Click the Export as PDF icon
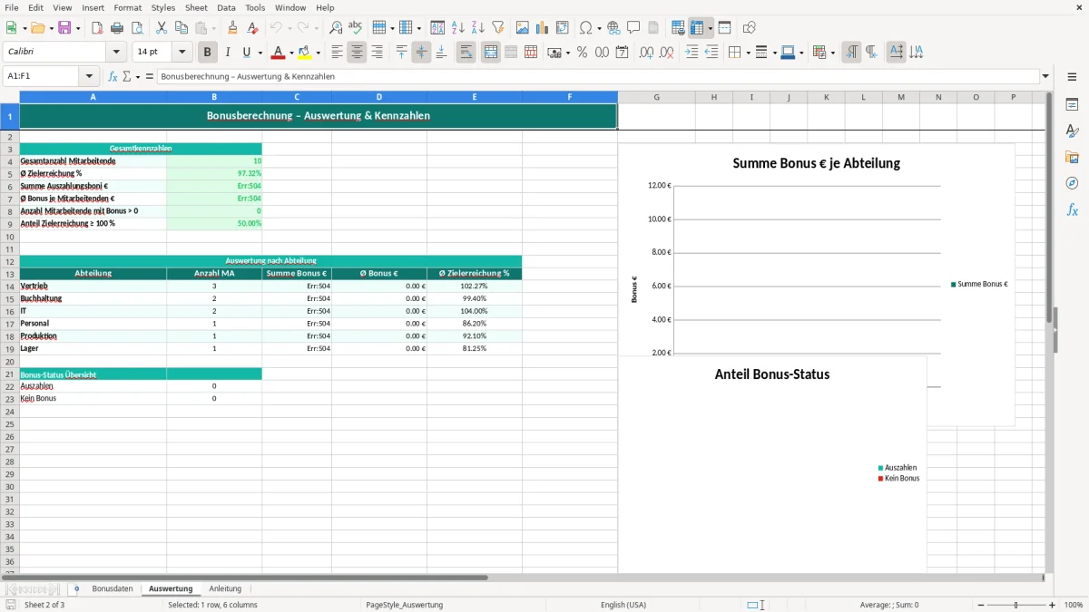This screenshot has width=1089, height=612. point(97,28)
